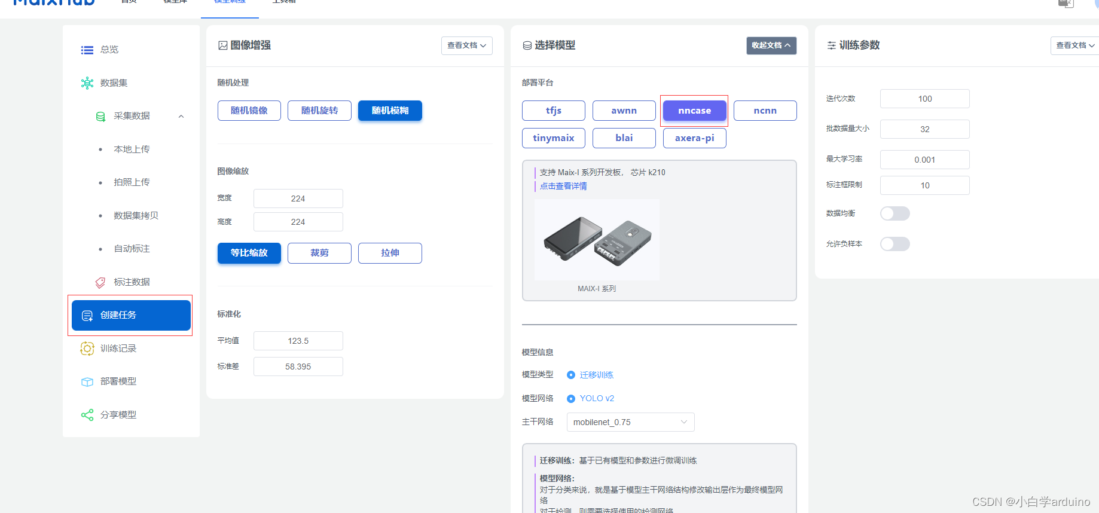
Task: Open 拍照上传 menu item
Action: (132, 182)
